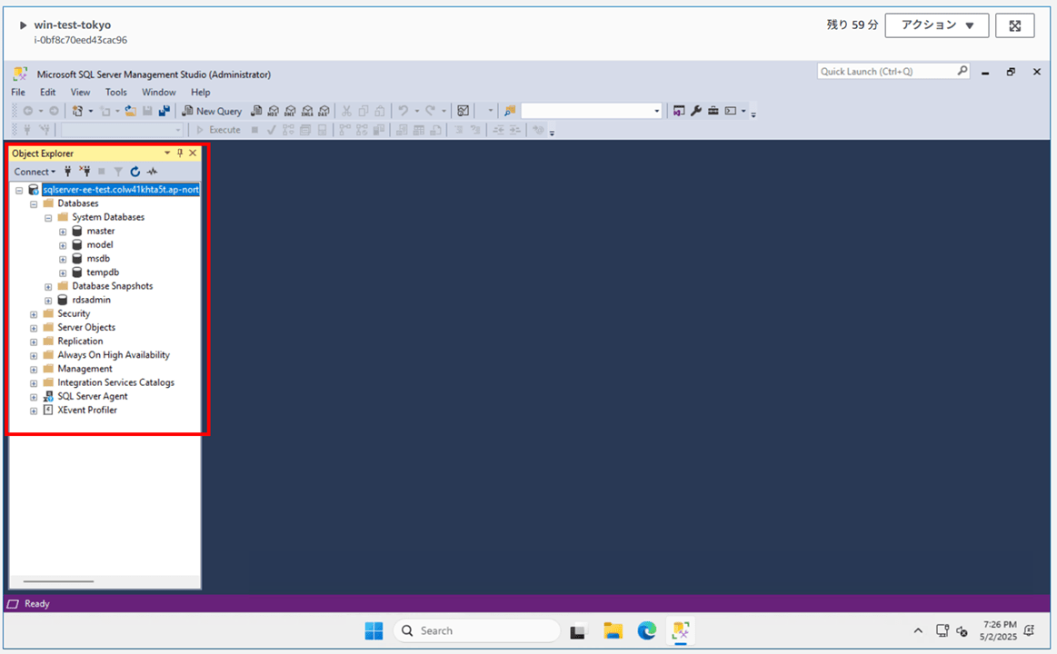Refresh the Object Explorer tree

point(135,172)
